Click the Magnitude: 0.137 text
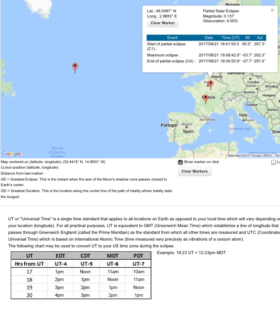The image size is (280, 309). click(x=218, y=16)
